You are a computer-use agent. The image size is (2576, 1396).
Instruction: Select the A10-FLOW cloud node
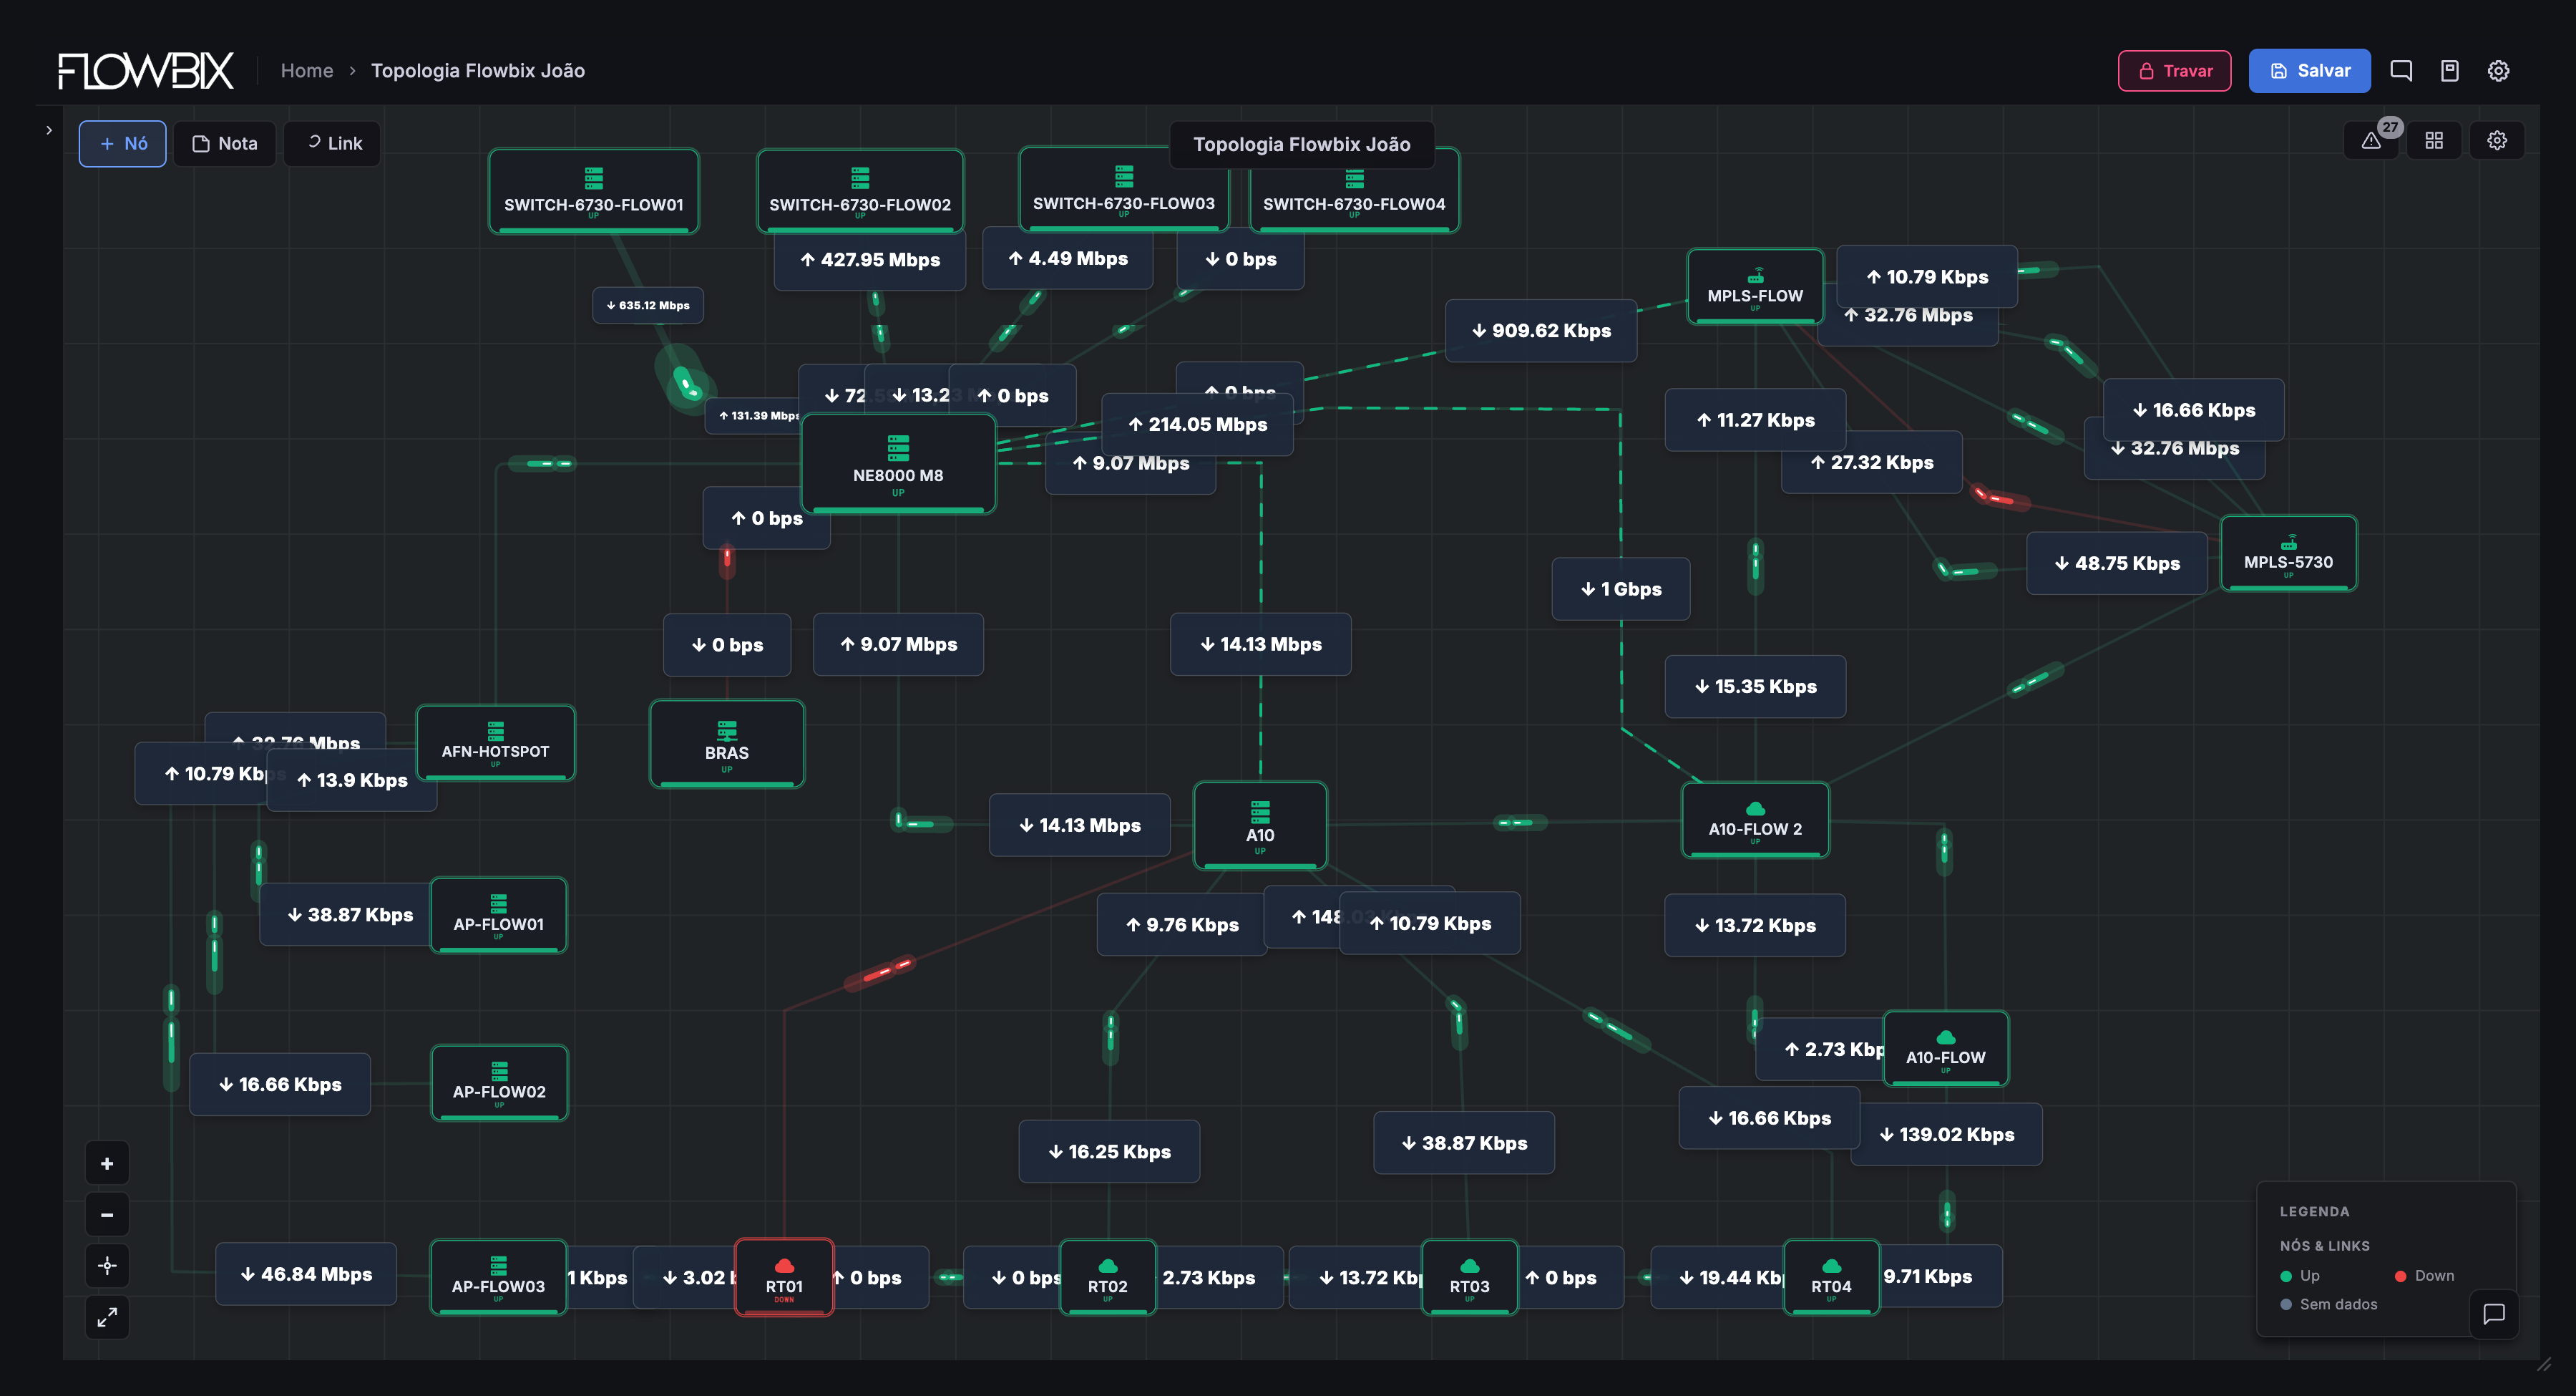[1945, 1049]
